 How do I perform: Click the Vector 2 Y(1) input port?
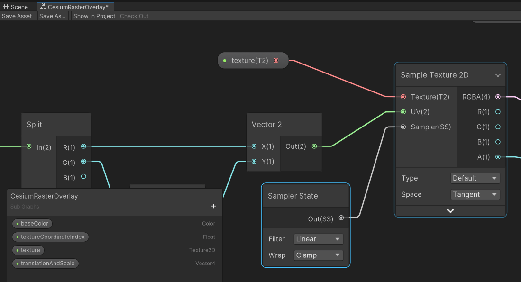click(x=254, y=162)
